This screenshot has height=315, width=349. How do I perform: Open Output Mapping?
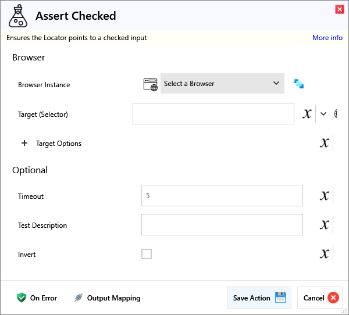click(107, 298)
